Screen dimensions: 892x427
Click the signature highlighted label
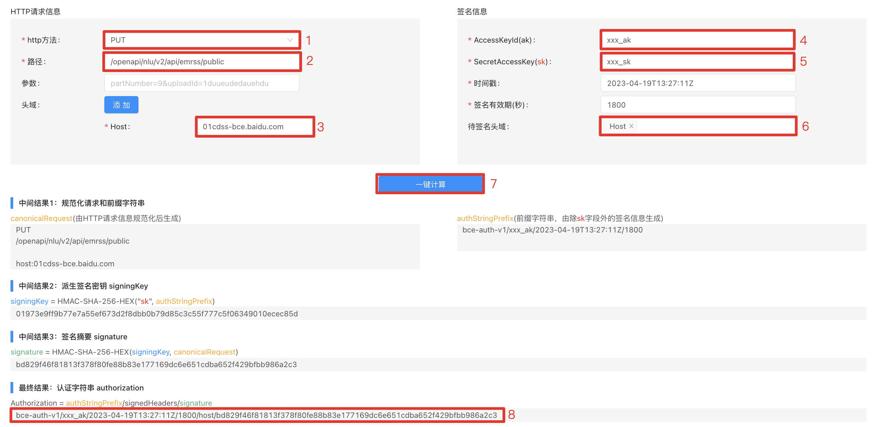[x=26, y=352]
